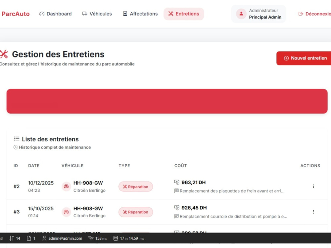Click the Déconnexion logout link

coord(314,14)
